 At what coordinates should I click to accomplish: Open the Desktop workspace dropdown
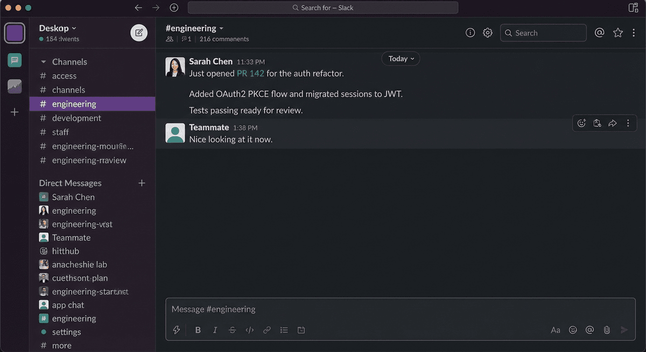tap(58, 27)
